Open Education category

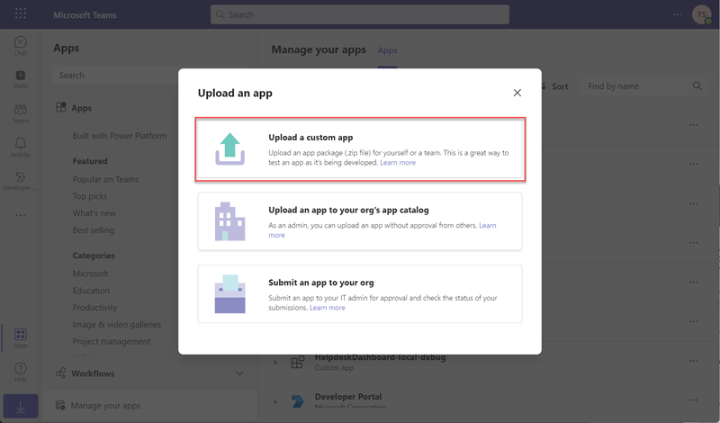[x=91, y=291]
